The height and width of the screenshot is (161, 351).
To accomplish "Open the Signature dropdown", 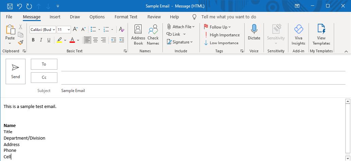I will (x=180, y=42).
